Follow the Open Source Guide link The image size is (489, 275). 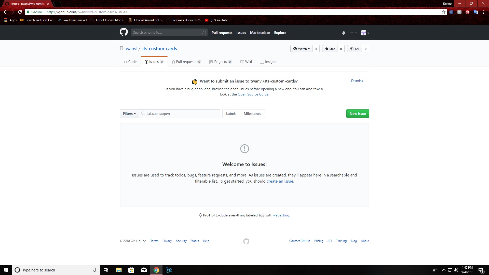(x=253, y=94)
